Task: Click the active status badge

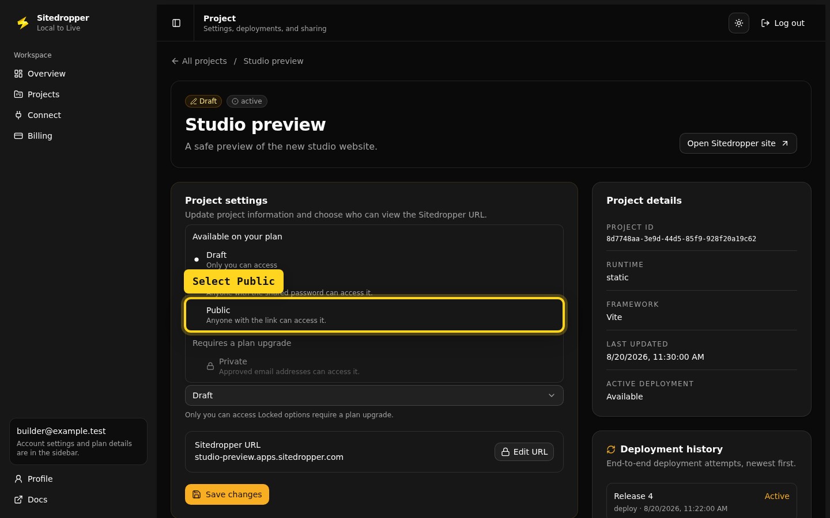Action: coord(247,101)
